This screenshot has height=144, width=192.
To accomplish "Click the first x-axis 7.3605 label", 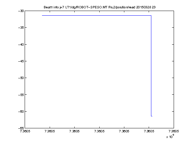I will click(25, 131).
